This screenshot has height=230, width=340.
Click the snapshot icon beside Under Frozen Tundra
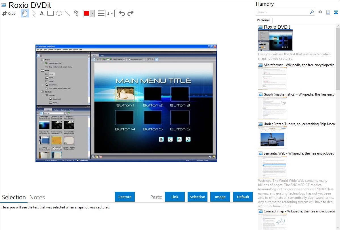[x=261, y=124]
